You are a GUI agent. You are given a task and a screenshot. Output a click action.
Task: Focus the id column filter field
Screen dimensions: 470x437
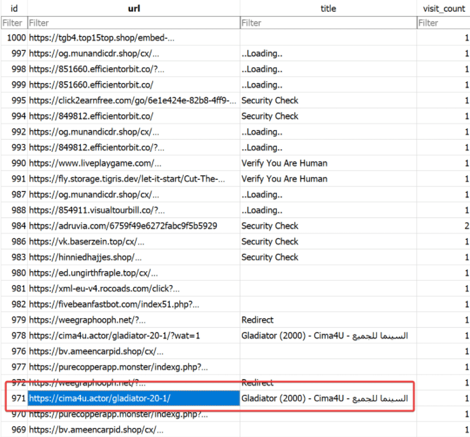click(x=14, y=23)
